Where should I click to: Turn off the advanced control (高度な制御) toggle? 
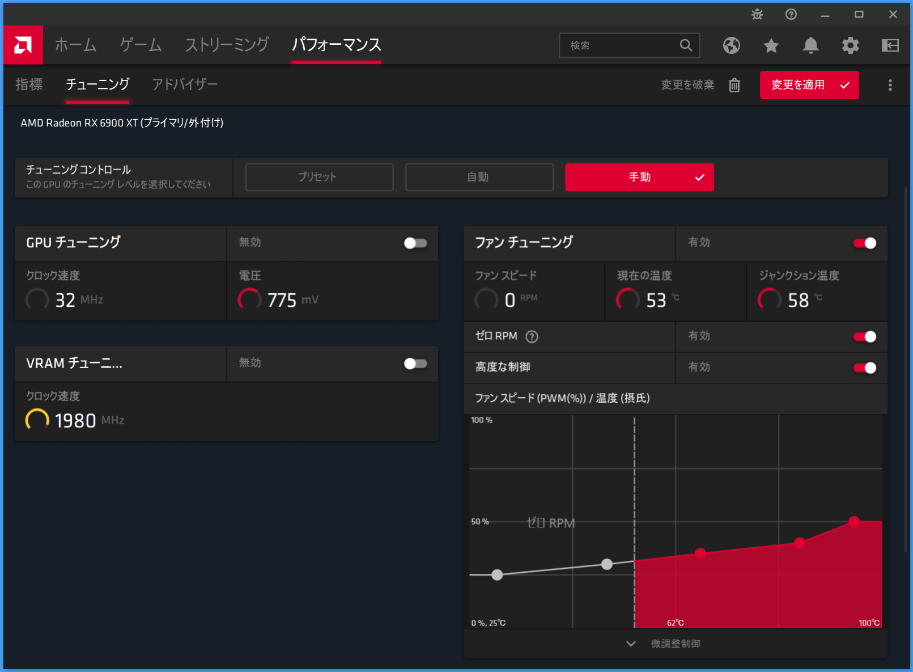click(x=865, y=368)
